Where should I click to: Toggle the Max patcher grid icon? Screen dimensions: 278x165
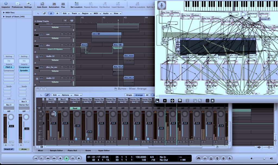pos(207,101)
